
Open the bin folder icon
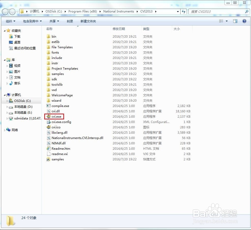point(49,36)
